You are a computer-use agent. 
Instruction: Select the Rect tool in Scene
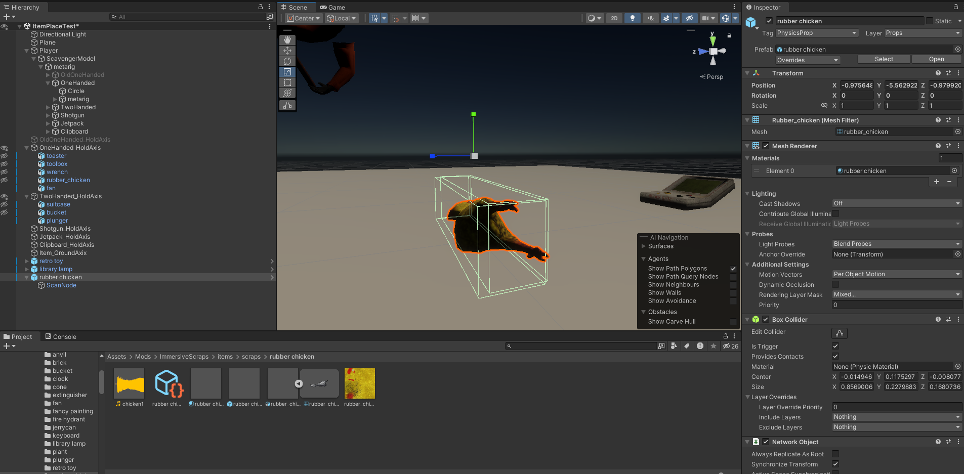click(287, 82)
